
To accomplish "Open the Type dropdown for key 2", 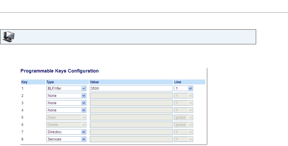I will 66,96.
